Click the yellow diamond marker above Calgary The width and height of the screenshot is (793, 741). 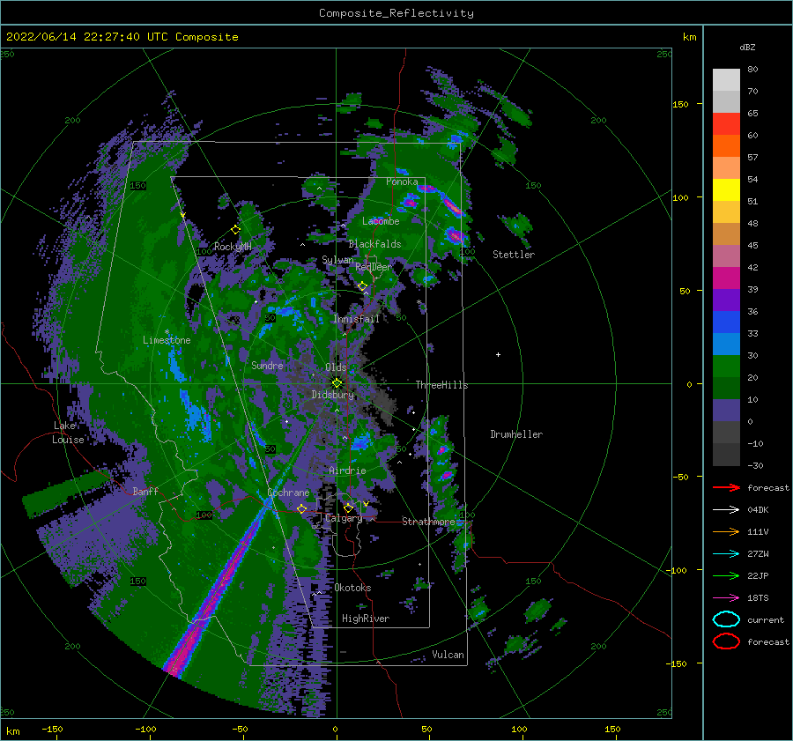tap(348, 508)
